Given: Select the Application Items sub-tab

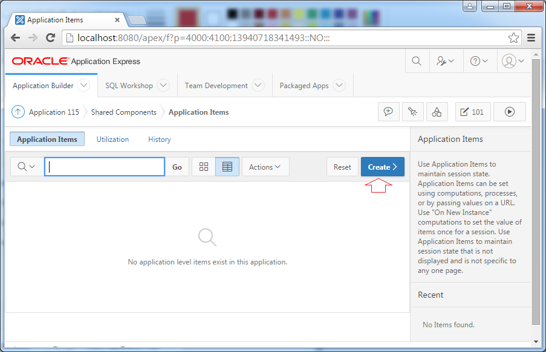Looking at the screenshot, I should 47,139.
